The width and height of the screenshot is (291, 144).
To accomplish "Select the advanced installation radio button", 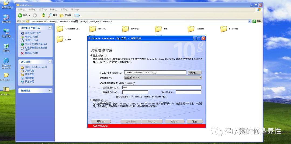I will pyautogui.click(x=91, y=100).
